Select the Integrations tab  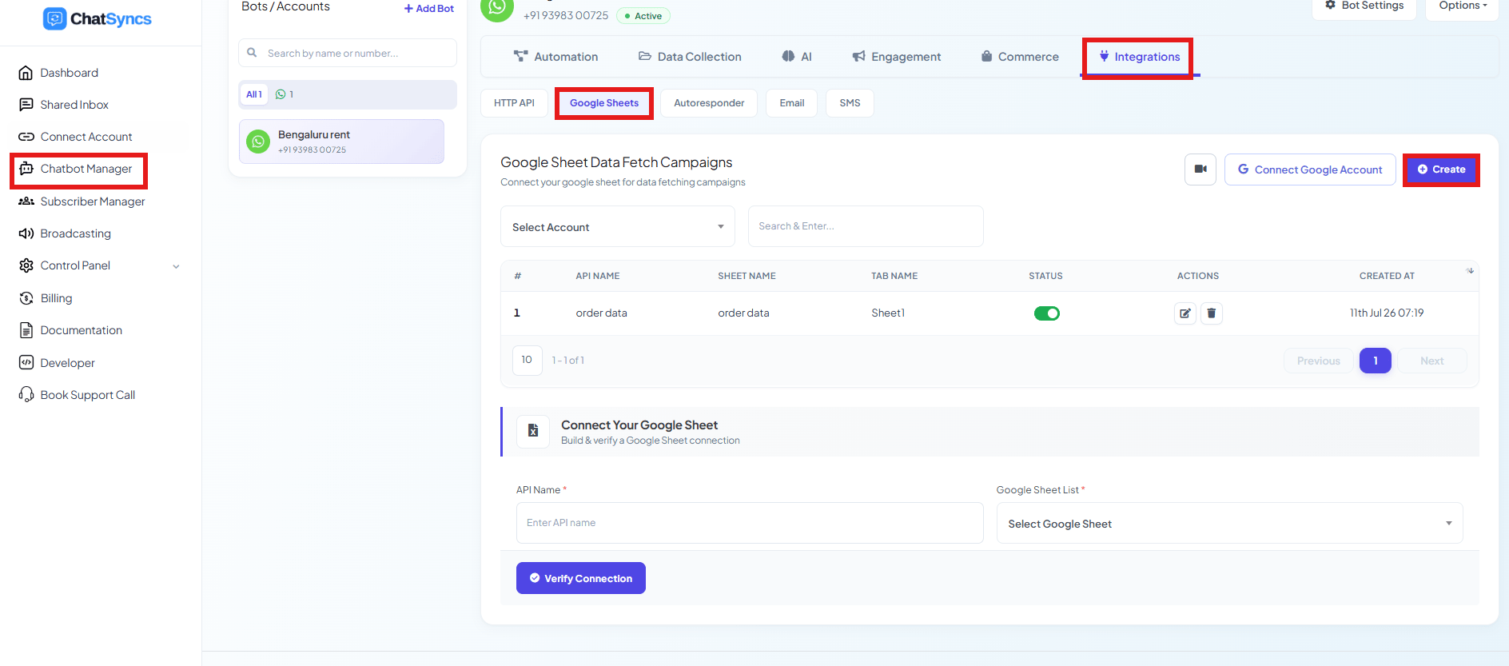[x=1138, y=58]
